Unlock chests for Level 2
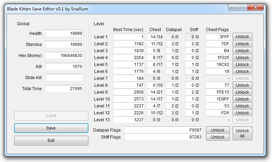This screenshot has width=272, height=162. point(242,44)
